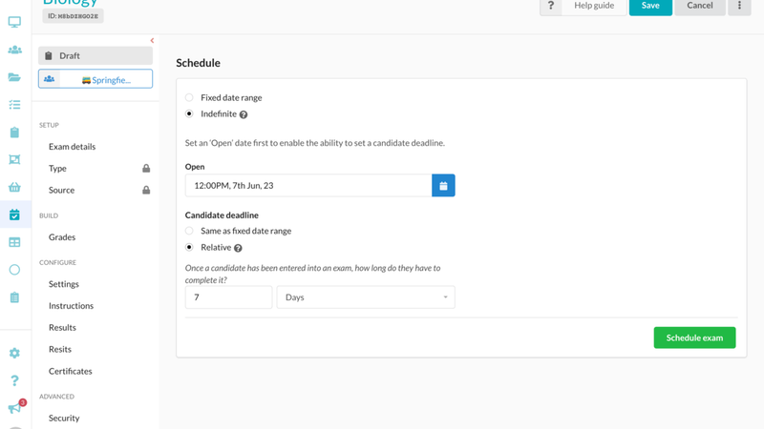Open the calendar date picker button
764x429 pixels.
[443, 185]
